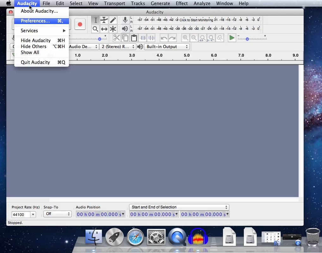Select the Envelope tool

click(x=104, y=20)
